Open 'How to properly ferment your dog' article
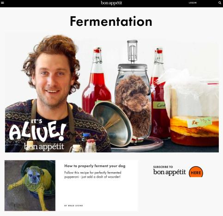The width and height of the screenshot is (223, 216). 95,166
